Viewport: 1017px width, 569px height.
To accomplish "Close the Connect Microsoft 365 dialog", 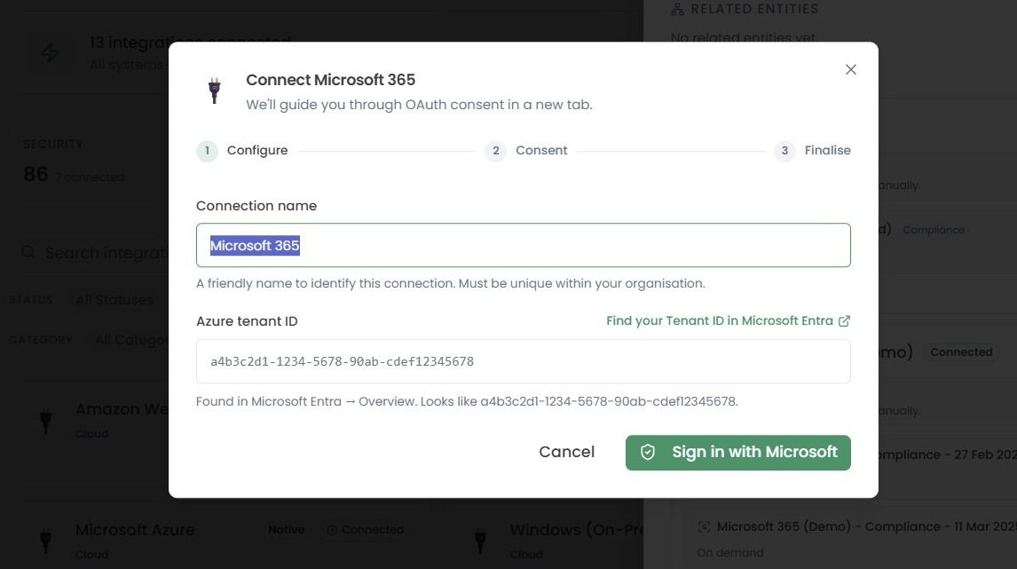I will 850,69.
